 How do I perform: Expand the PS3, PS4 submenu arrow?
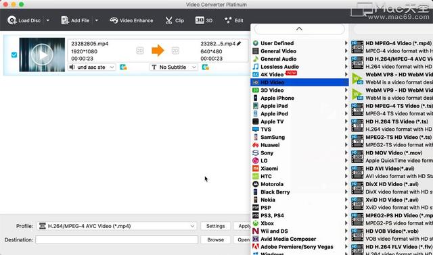pyautogui.click(x=346, y=215)
